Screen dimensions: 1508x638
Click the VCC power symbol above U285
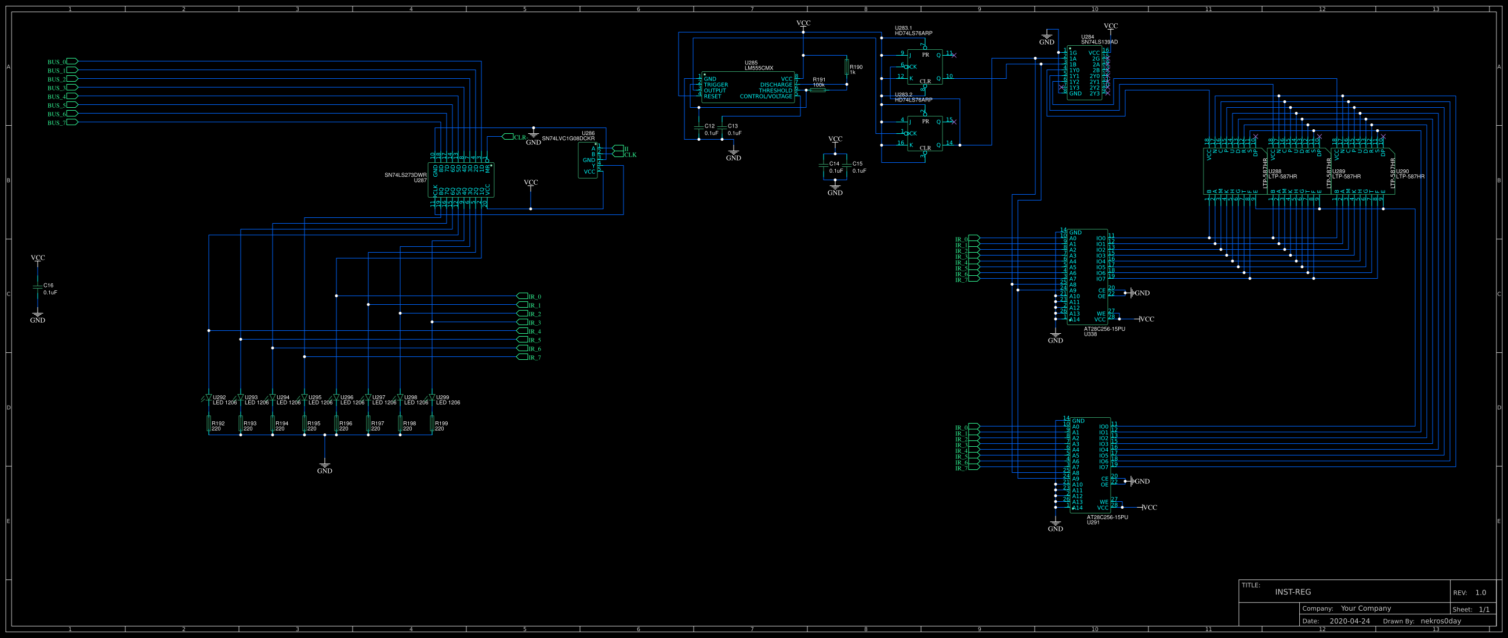(x=804, y=24)
